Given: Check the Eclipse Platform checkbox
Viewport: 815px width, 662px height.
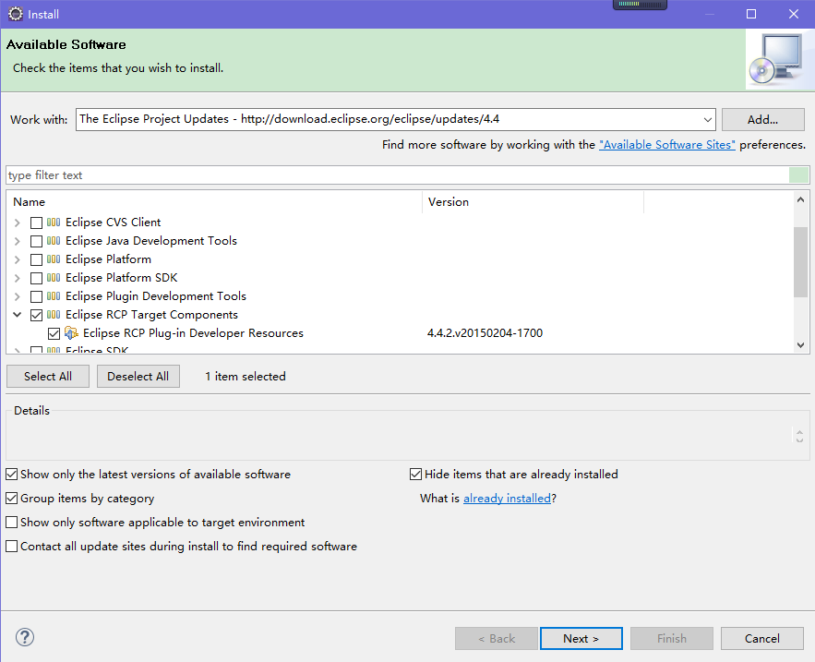Looking at the screenshot, I should pyautogui.click(x=36, y=259).
